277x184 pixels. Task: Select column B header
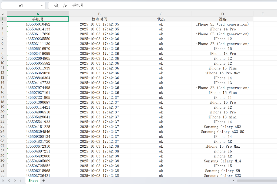click(x=99, y=14)
